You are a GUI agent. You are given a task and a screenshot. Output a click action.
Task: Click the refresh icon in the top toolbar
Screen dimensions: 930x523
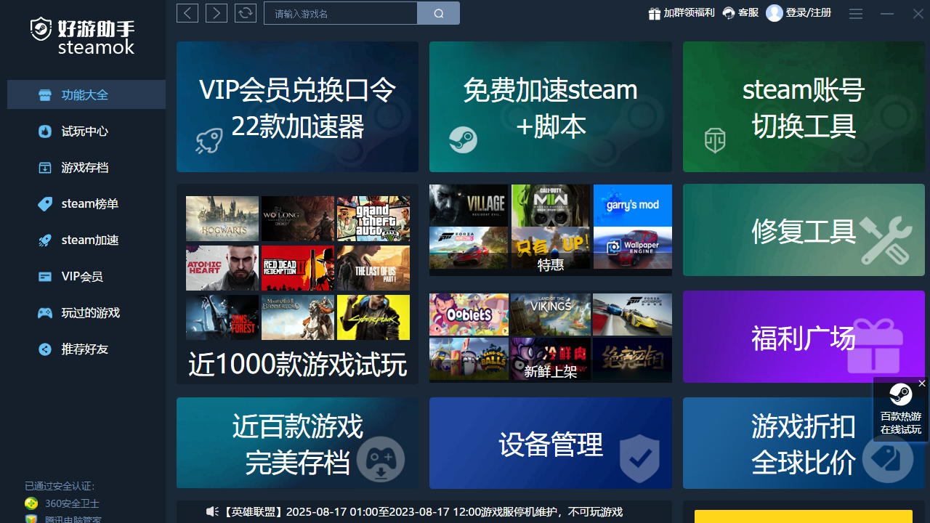click(x=245, y=13)
